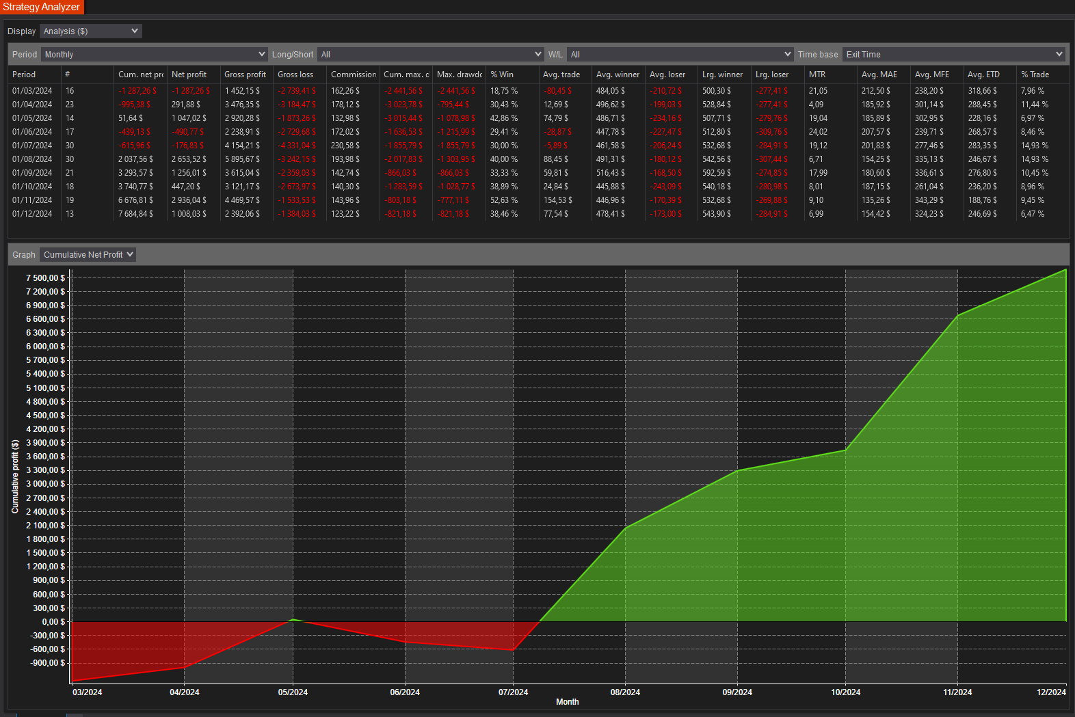Click the Avg. trade column header
The width and height of the screenshot is (1075, 717).
[565, 75]
